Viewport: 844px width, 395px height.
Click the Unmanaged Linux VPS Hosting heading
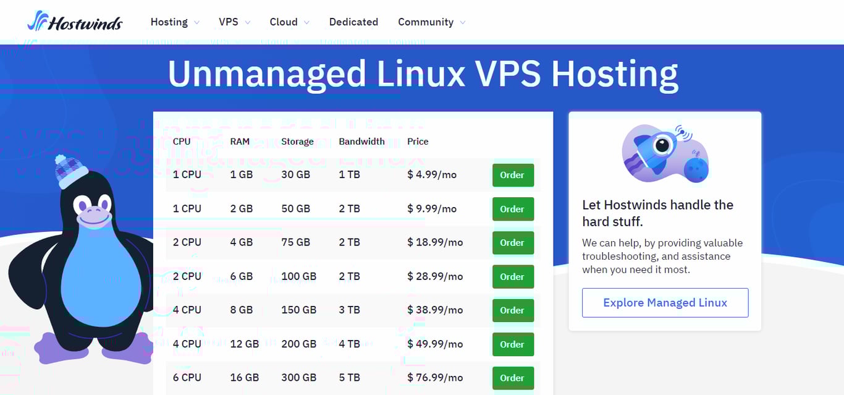[422, 73]
